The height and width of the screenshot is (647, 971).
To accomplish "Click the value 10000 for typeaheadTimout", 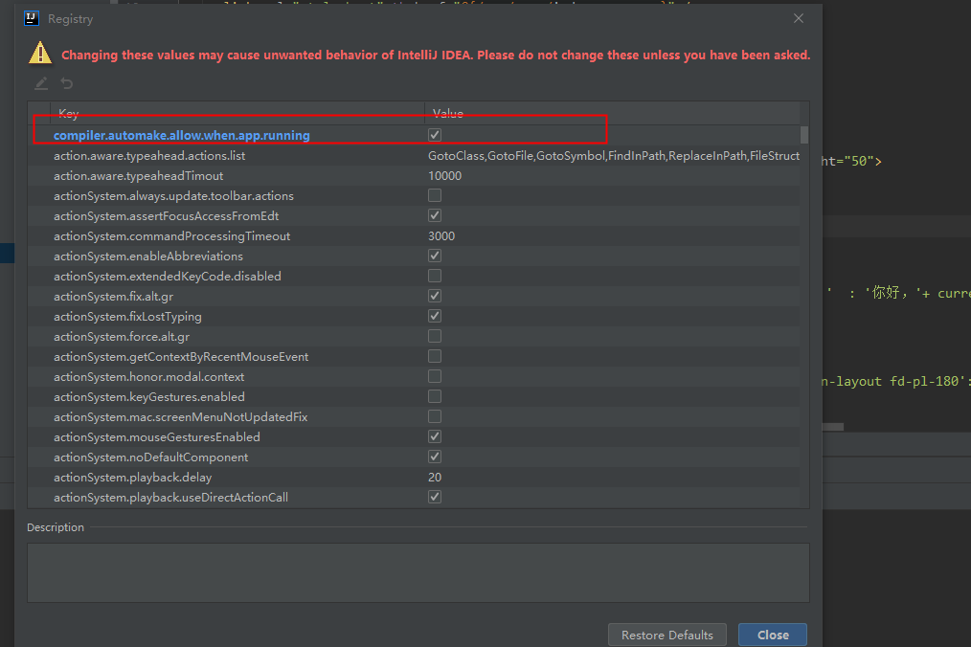I will [x=444, y=176].
